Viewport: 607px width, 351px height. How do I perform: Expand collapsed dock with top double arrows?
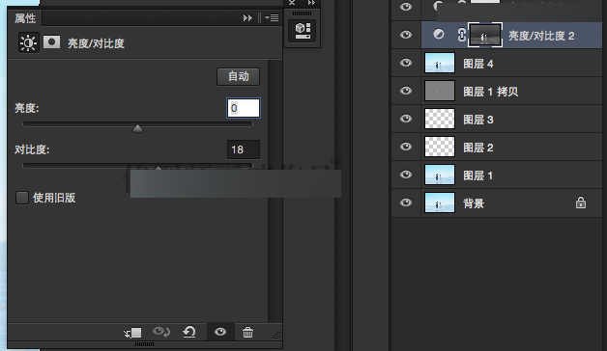coord(311,3)
